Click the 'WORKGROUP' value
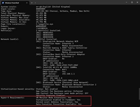Image resolution: width=140 pixels, height=107 pixels. point(41,26)
